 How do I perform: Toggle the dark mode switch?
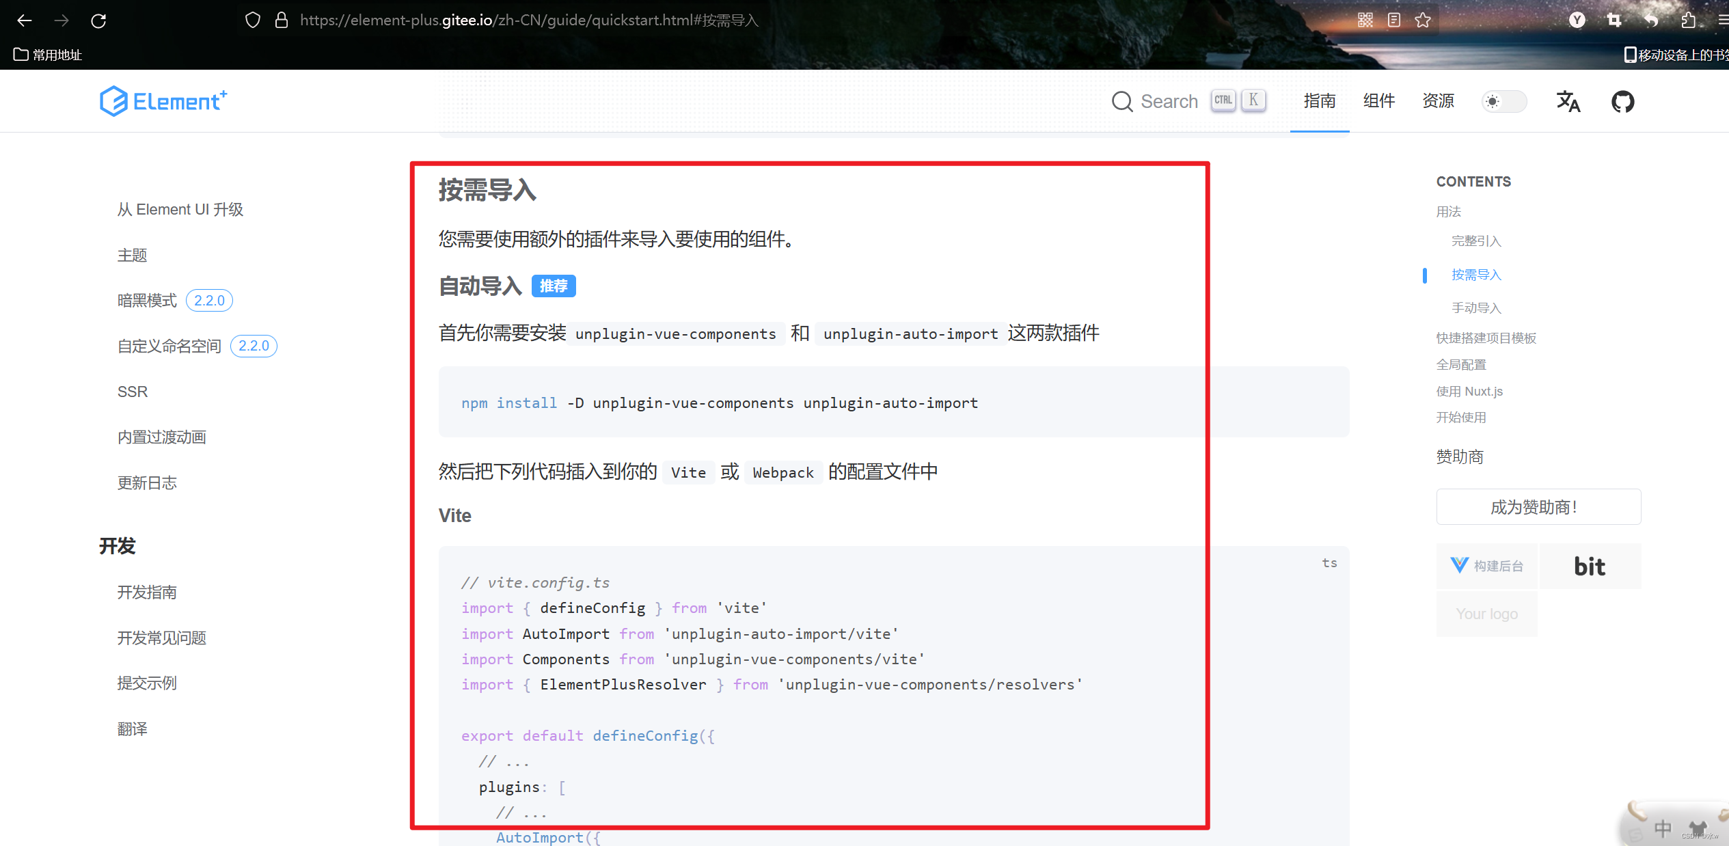tap(1503, 101)
